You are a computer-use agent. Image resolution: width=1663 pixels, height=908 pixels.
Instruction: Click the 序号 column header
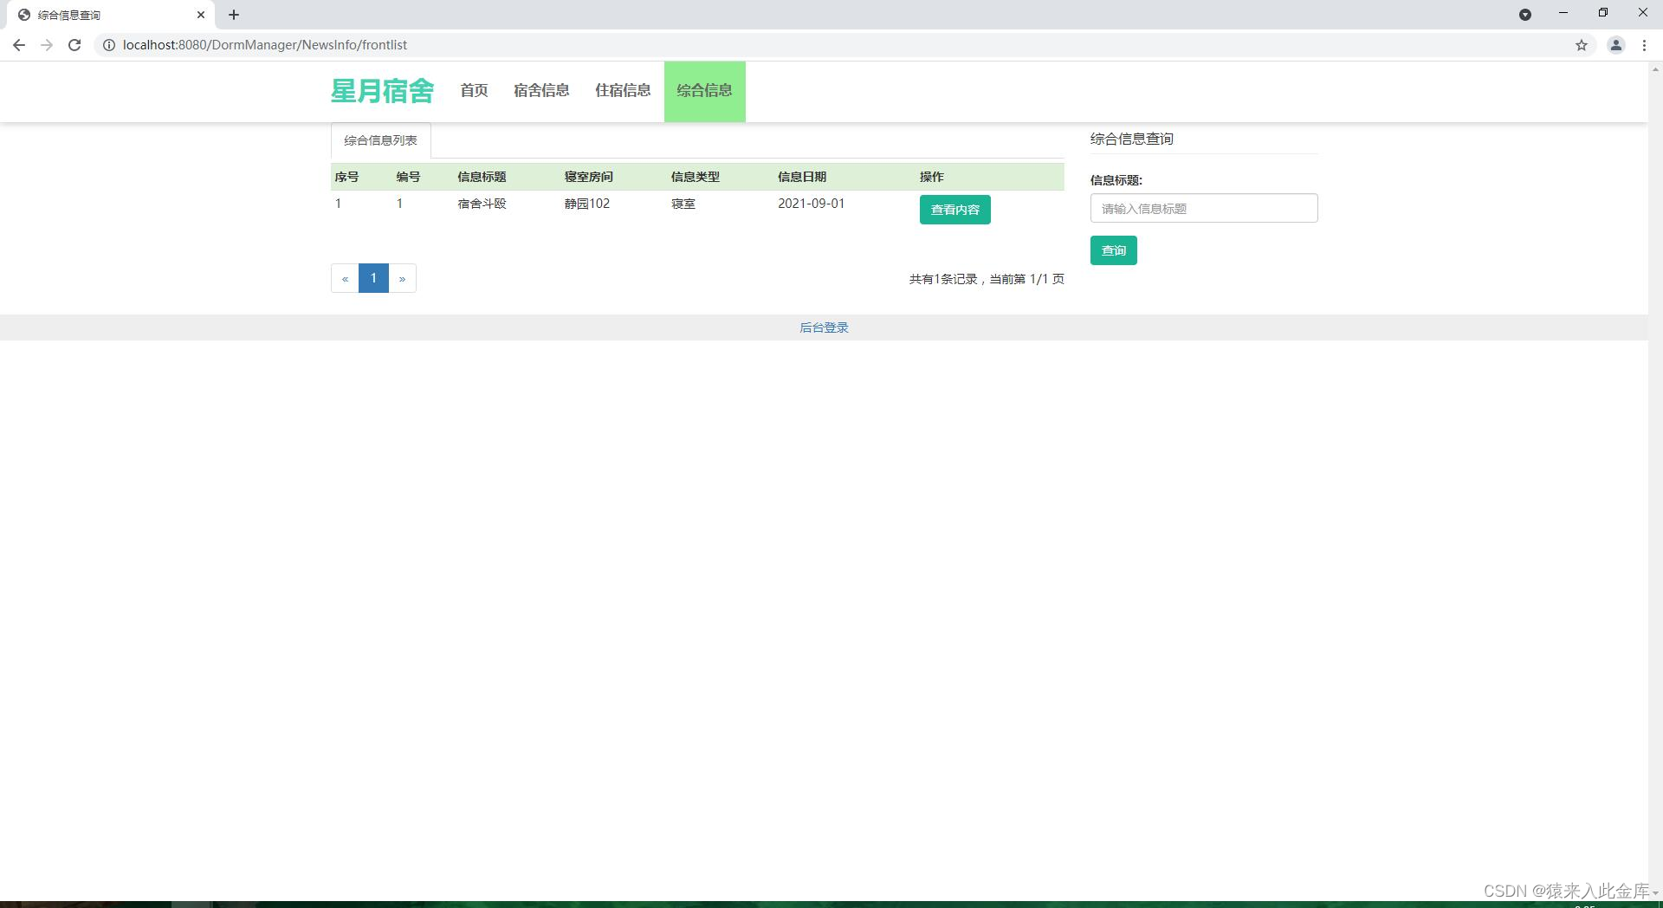346,177
